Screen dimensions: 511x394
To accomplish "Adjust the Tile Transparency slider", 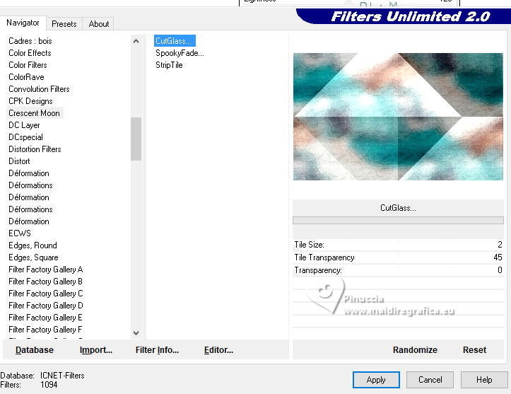I will point(398,257).
